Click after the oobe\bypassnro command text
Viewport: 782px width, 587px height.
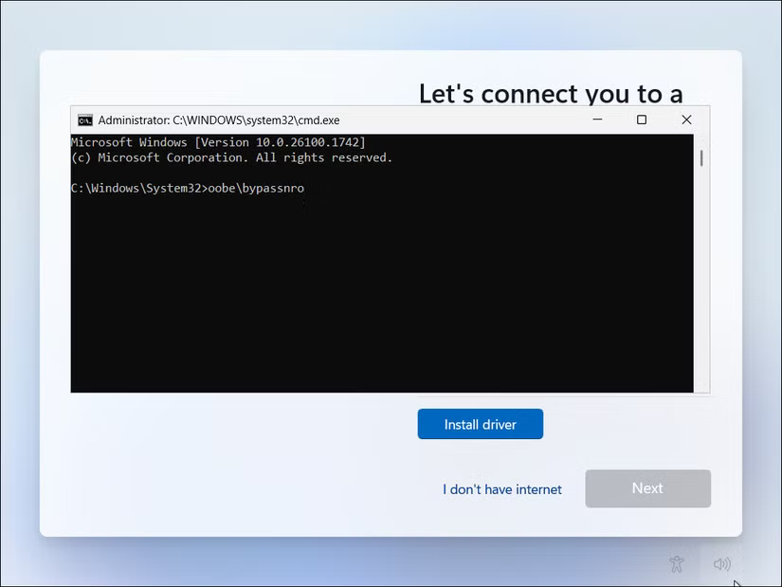pos(307,188)
